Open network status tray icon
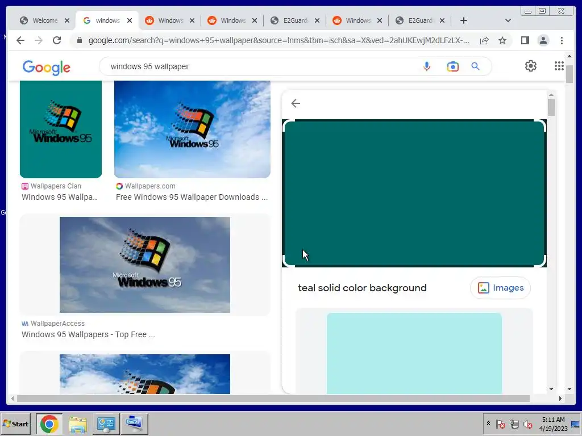Viewport: 582px width, 436px height. tap(514, 424)
